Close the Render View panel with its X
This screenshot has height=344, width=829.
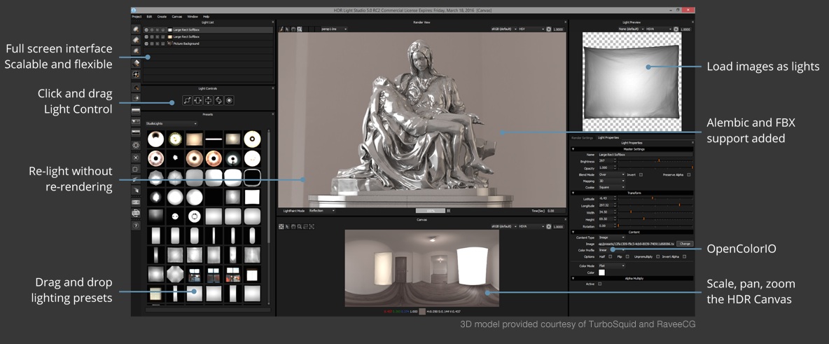[x=566, y=22]
